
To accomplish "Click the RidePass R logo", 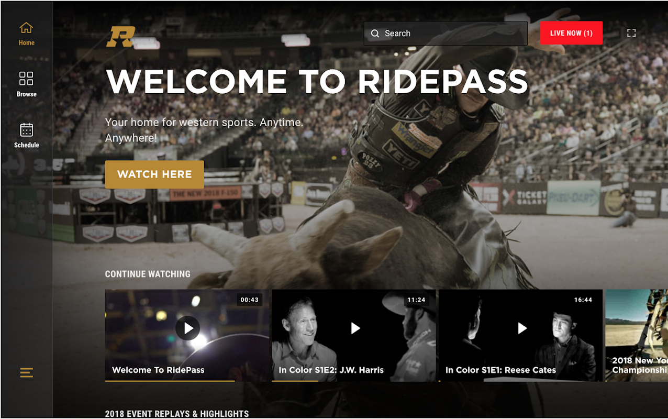I will point(121,36).
